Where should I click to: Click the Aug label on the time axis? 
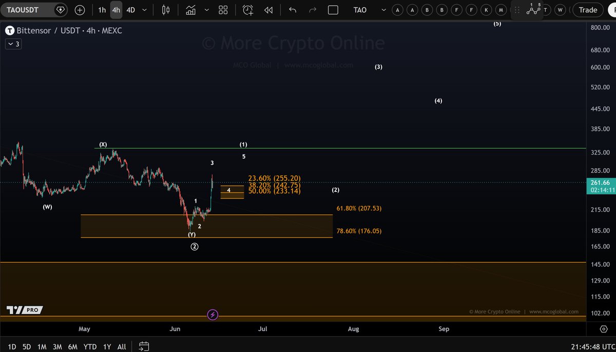[x=354, y=329]
